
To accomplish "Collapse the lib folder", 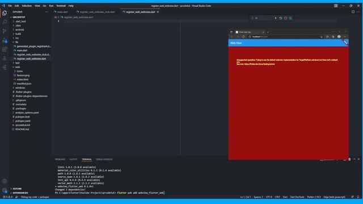I will point(16,42).
